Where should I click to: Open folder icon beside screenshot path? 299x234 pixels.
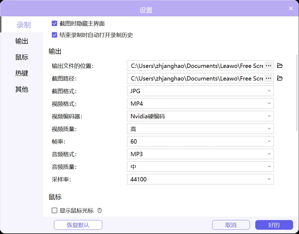280,78
